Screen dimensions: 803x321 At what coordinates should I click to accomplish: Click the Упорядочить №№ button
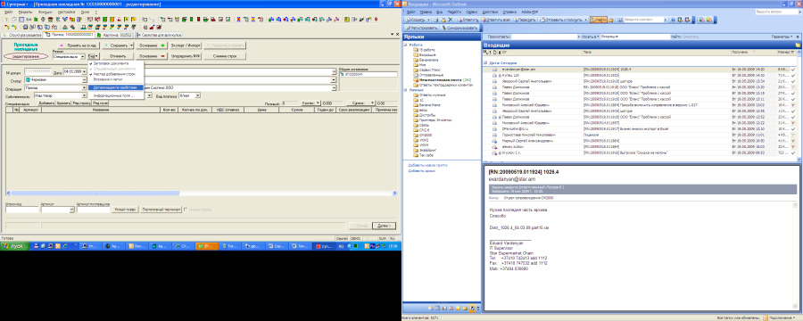[186, 56]
